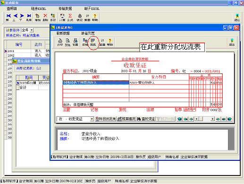Image resolution: width=244 pixels, height=184 pixels.
Task: Open the 全年 calculation condition dropdown
Action: (x=32, y=30)
